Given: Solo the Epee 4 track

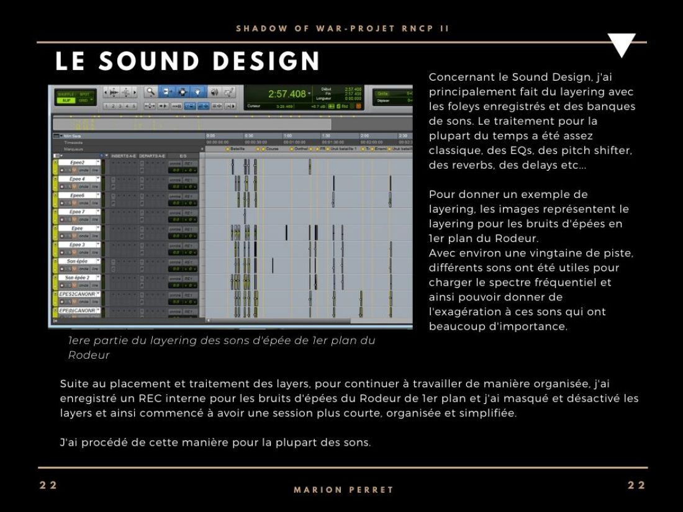Looking at the screenshot, I should pos(69,187).
